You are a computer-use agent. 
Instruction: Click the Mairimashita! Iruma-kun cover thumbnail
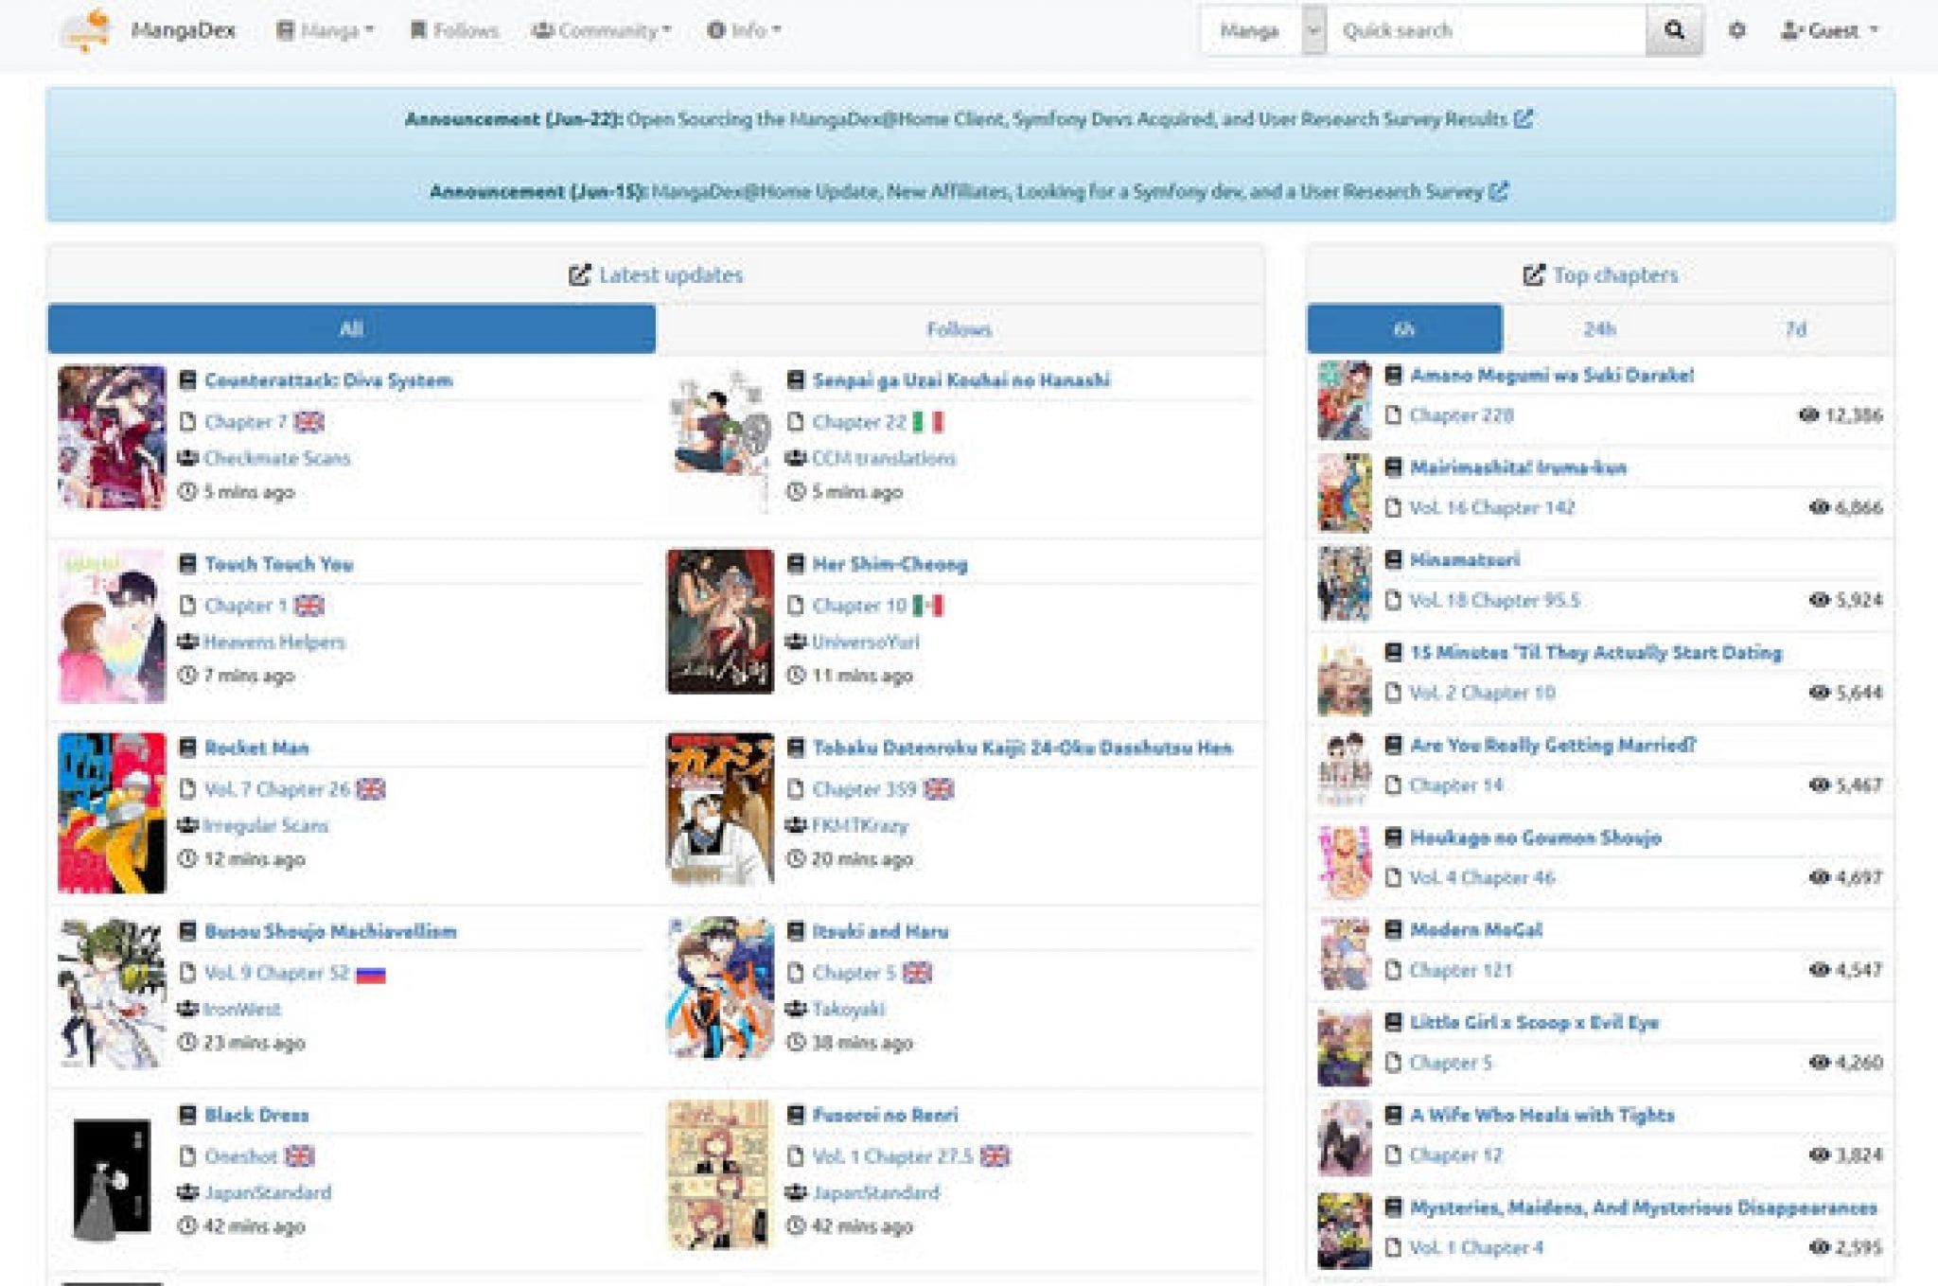1344,492
